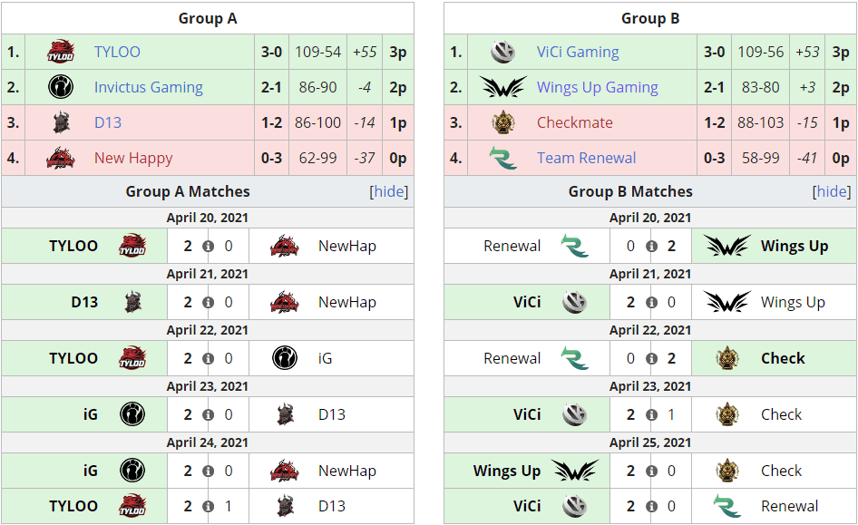Click the Checkmate logo in Group B standings

click(x=502, y=122)
